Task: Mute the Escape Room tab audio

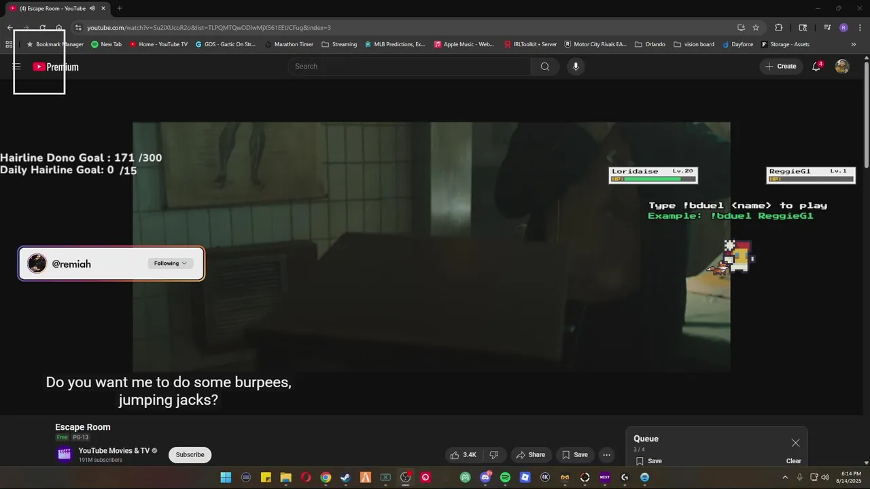Action: pyautogui.click(x=92, y=8)
